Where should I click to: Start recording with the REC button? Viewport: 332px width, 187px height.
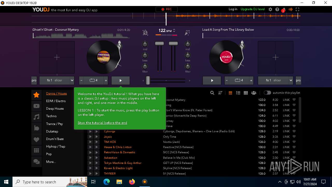pyautogui.click(x=167, y=9)
